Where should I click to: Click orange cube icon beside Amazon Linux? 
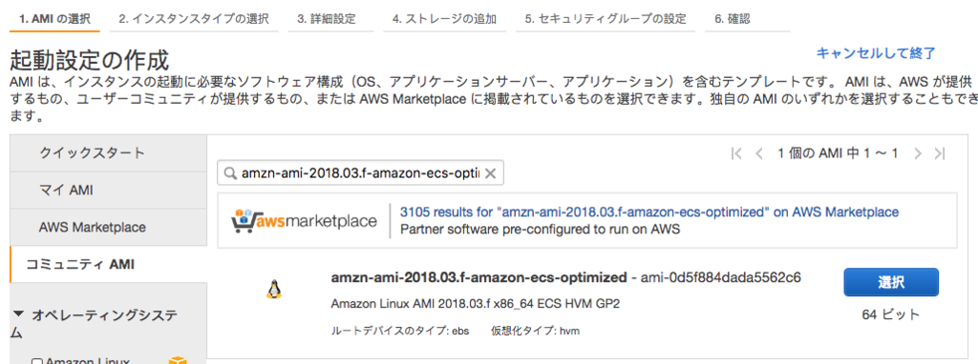(178, 361)
